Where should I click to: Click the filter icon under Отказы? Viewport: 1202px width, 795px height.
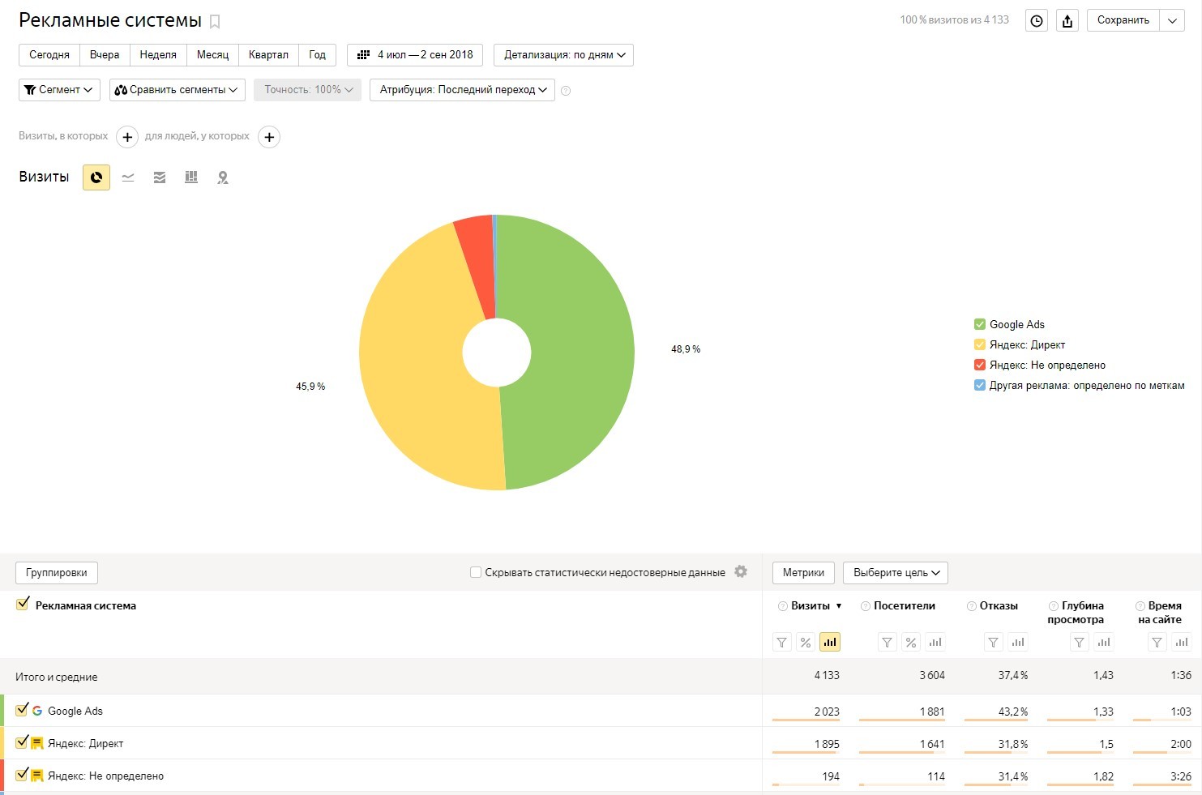coord(994,643)
